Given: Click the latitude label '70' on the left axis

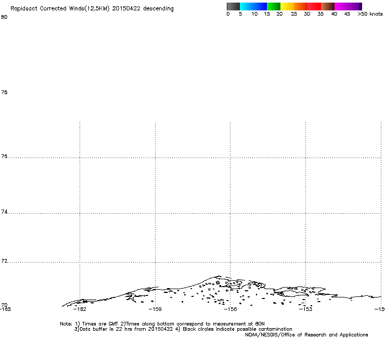Looking at the screenshot, I should coord(4,305).
